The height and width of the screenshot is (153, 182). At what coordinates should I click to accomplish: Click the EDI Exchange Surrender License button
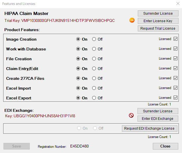point(158,111)
